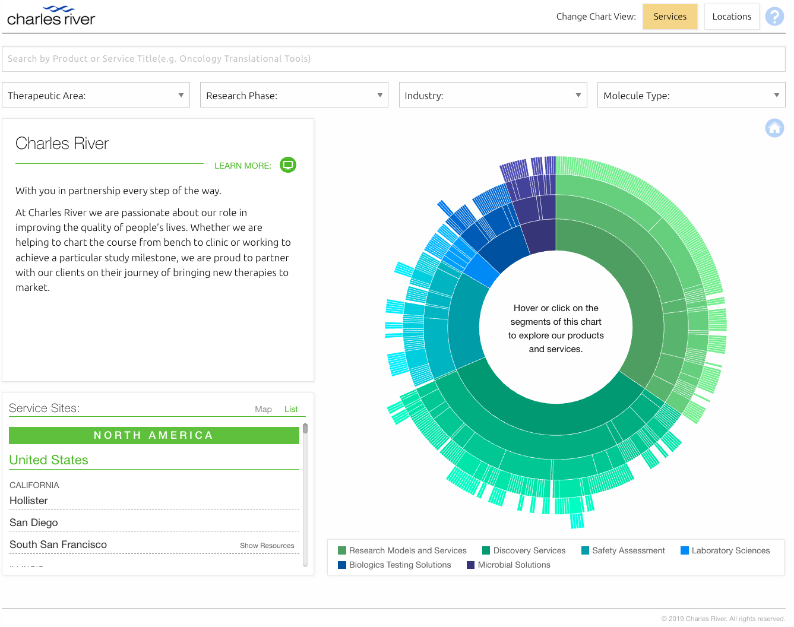
Task: Select the Safety Assessment legend square
Action: (585, 550)
